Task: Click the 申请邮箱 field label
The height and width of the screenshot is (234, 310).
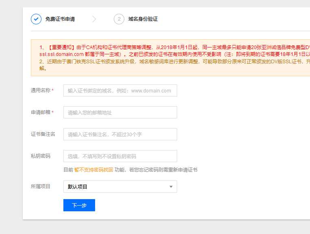Action: click(x=41, y=112)
